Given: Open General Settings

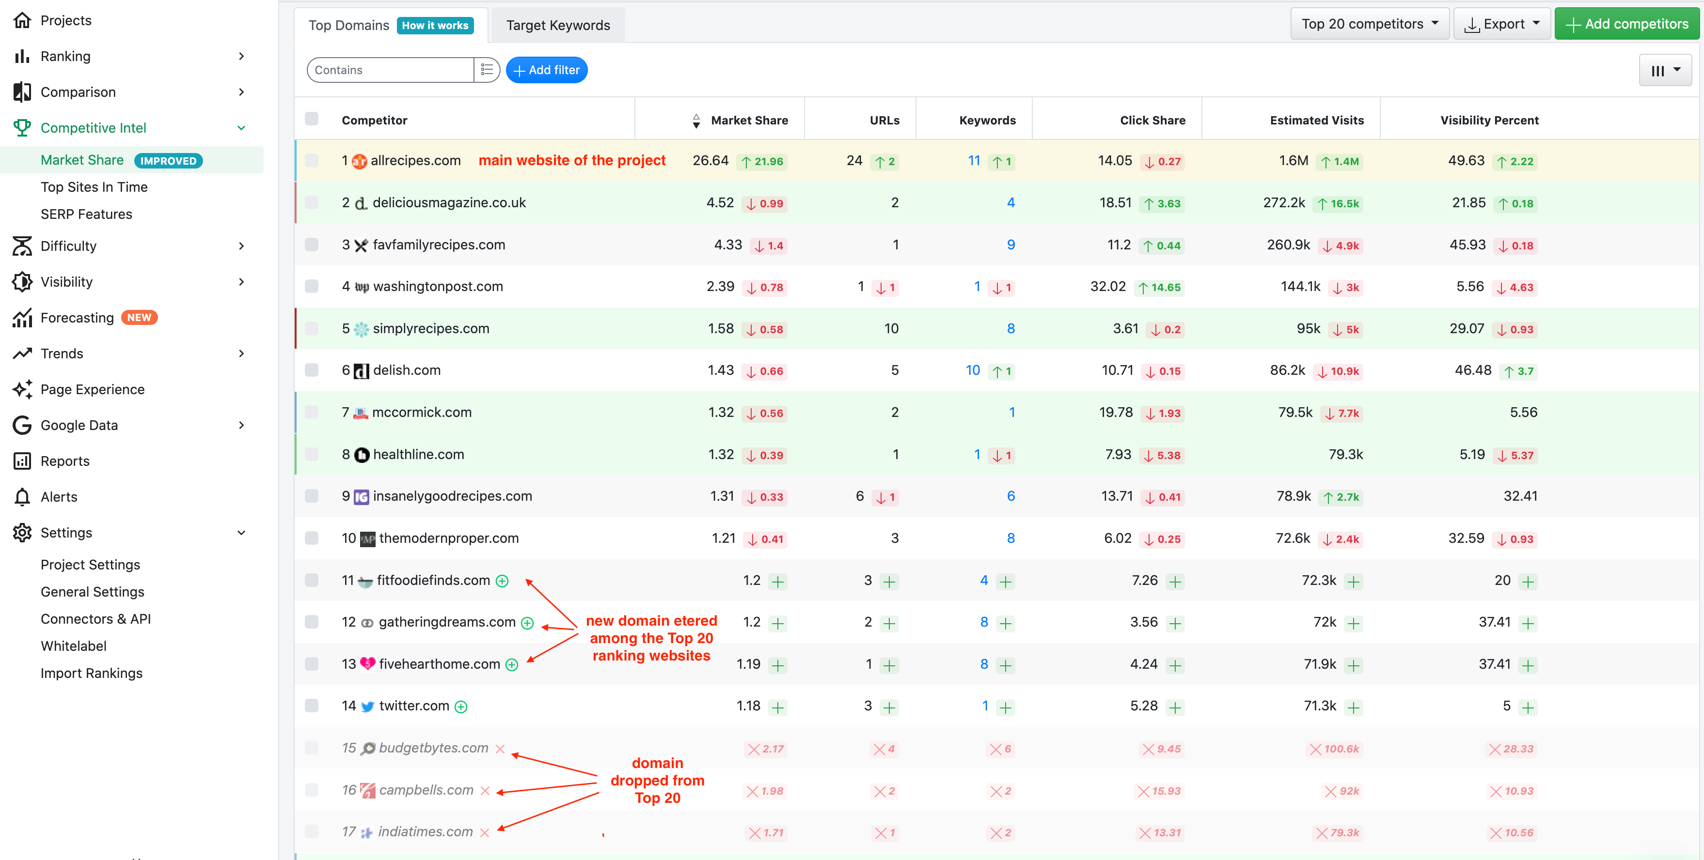Looking at the screenshot, I should (92, 592).
